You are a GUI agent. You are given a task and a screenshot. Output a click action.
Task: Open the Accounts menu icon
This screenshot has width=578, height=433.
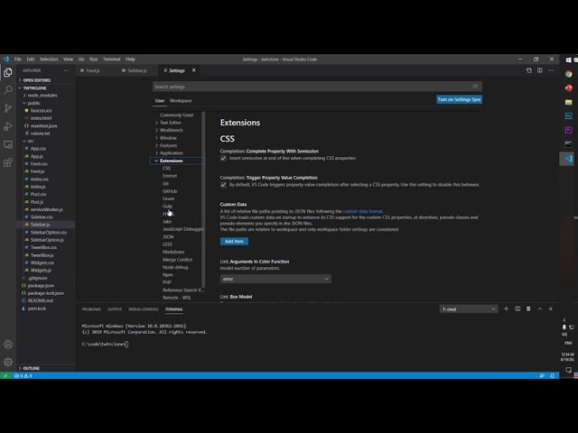(x=8, y=345)
